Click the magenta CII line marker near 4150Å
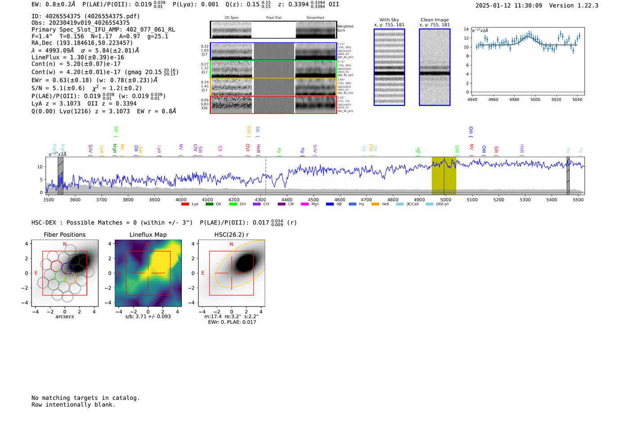 pyautogui.click(x=220, y=151)
